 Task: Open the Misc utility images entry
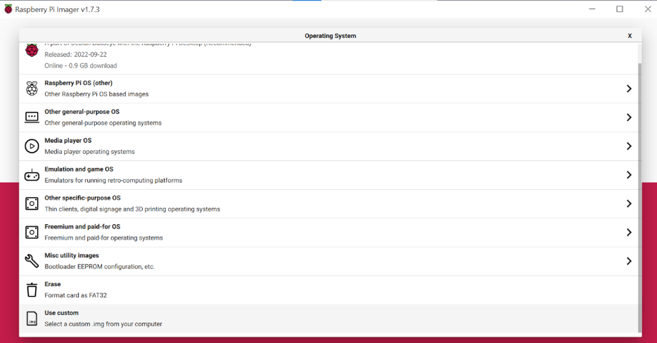coord(328,261)
